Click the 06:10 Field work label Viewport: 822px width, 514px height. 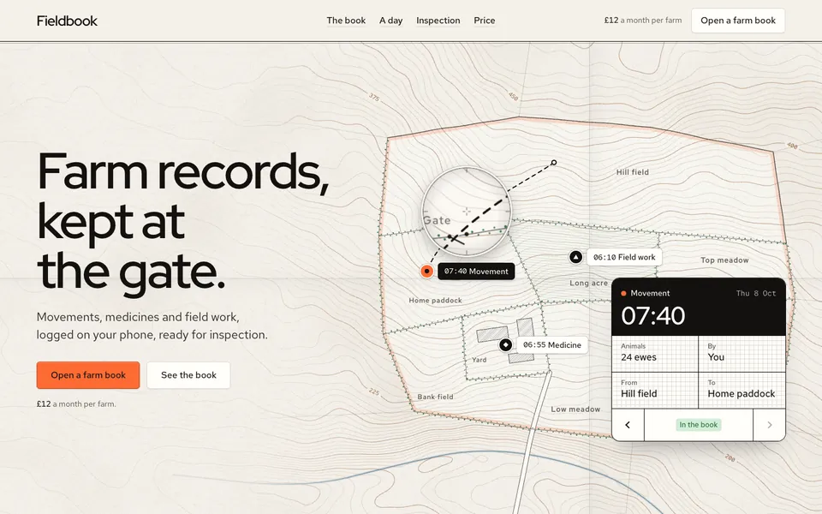click(624, 257)
